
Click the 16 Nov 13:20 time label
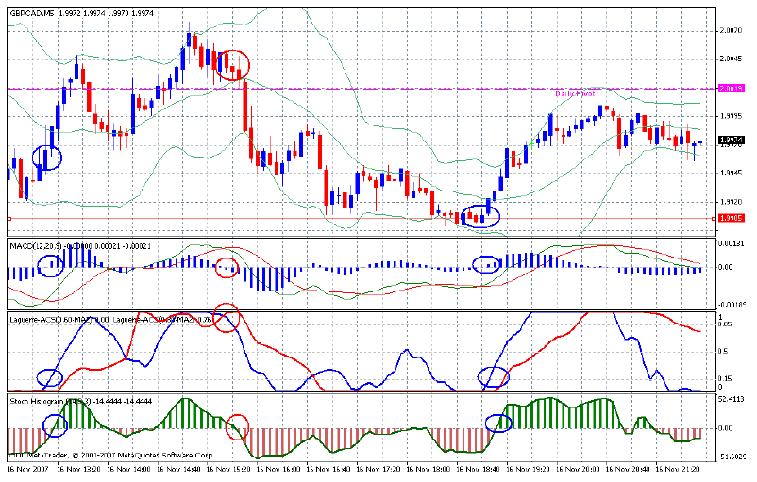(x=78, y=469)
